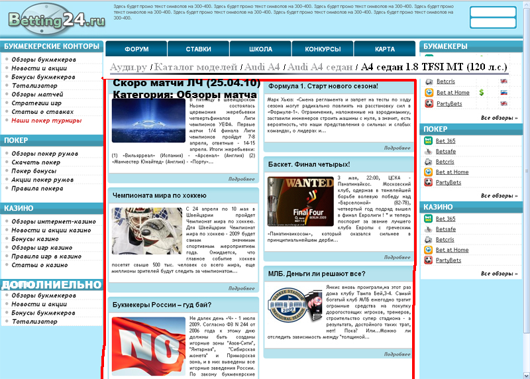
Task: Open PartyBets link in Букмекеры section
Action: click(x=449, y=104)
